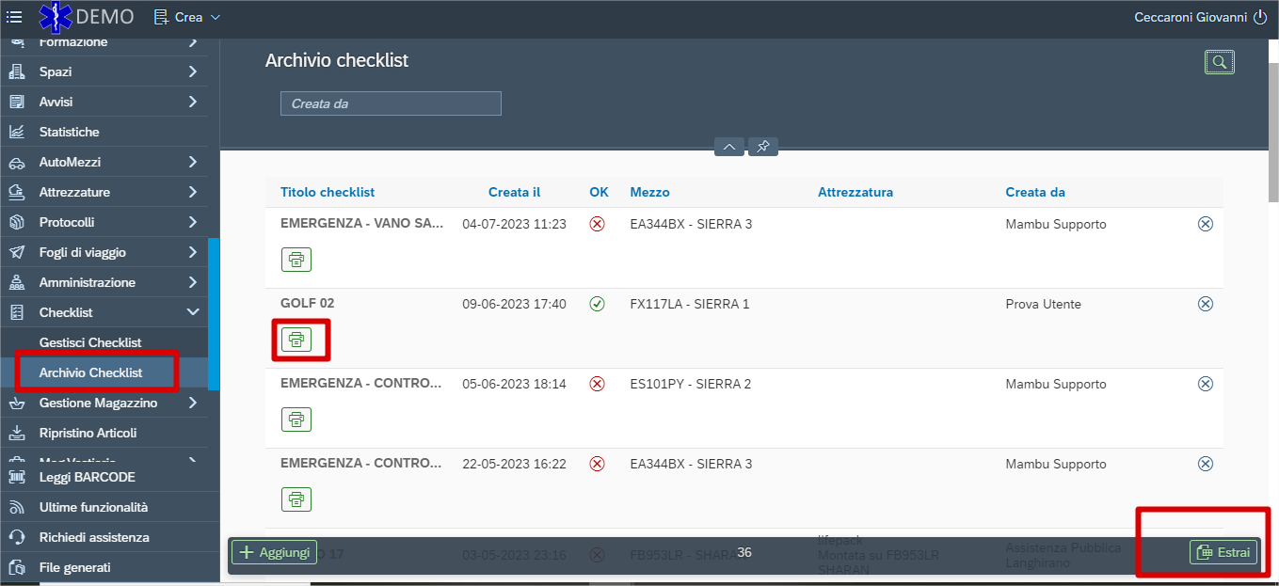Screen dimensions: 1279x586
Task: Remove the 04-07-2023 checklist entry
Action: pos(1205,224)
